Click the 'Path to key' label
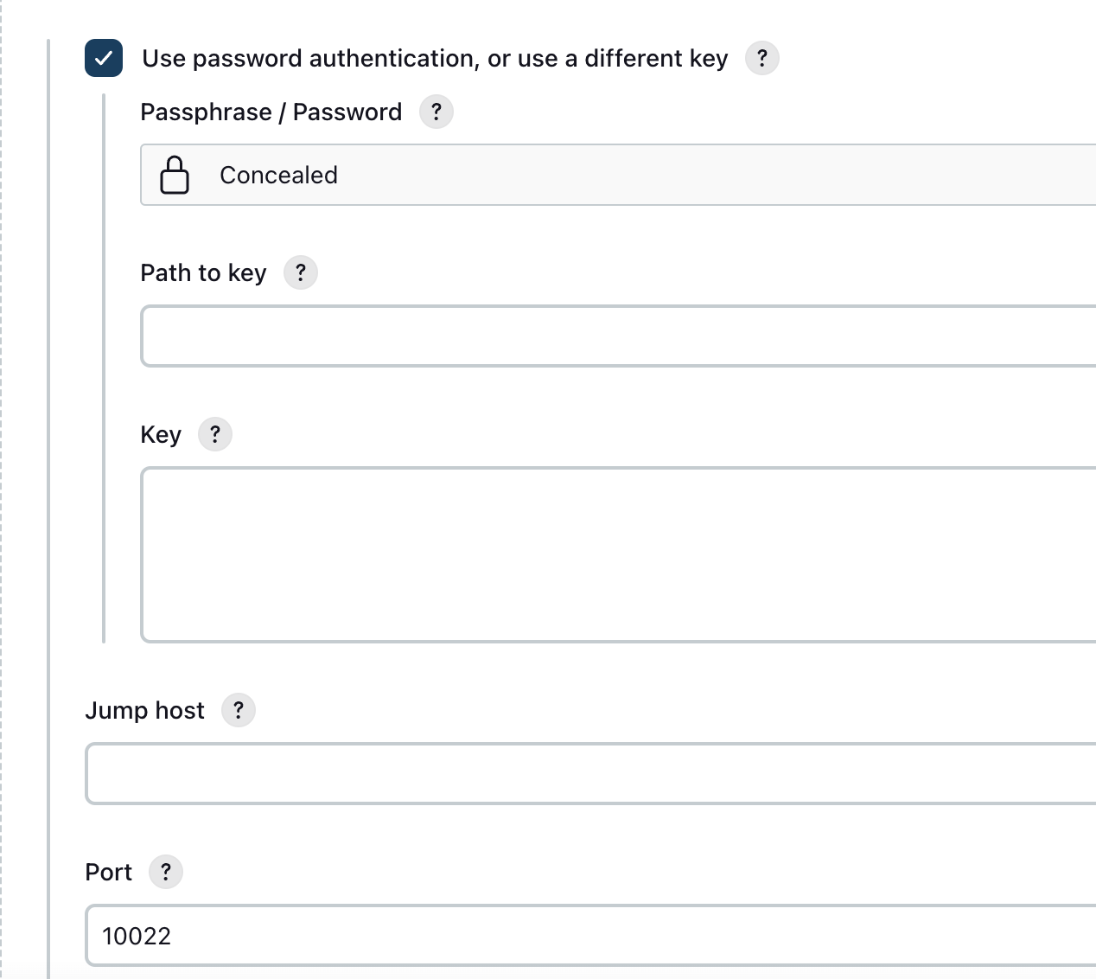Image resolution: width=1096 pixels, height=979 pixels. pyautogui.click(x=203, y=272)
